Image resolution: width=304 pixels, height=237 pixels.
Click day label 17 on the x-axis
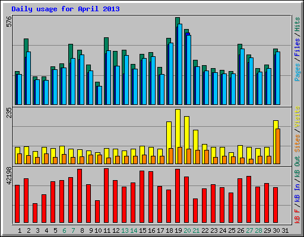coord(160,230)
